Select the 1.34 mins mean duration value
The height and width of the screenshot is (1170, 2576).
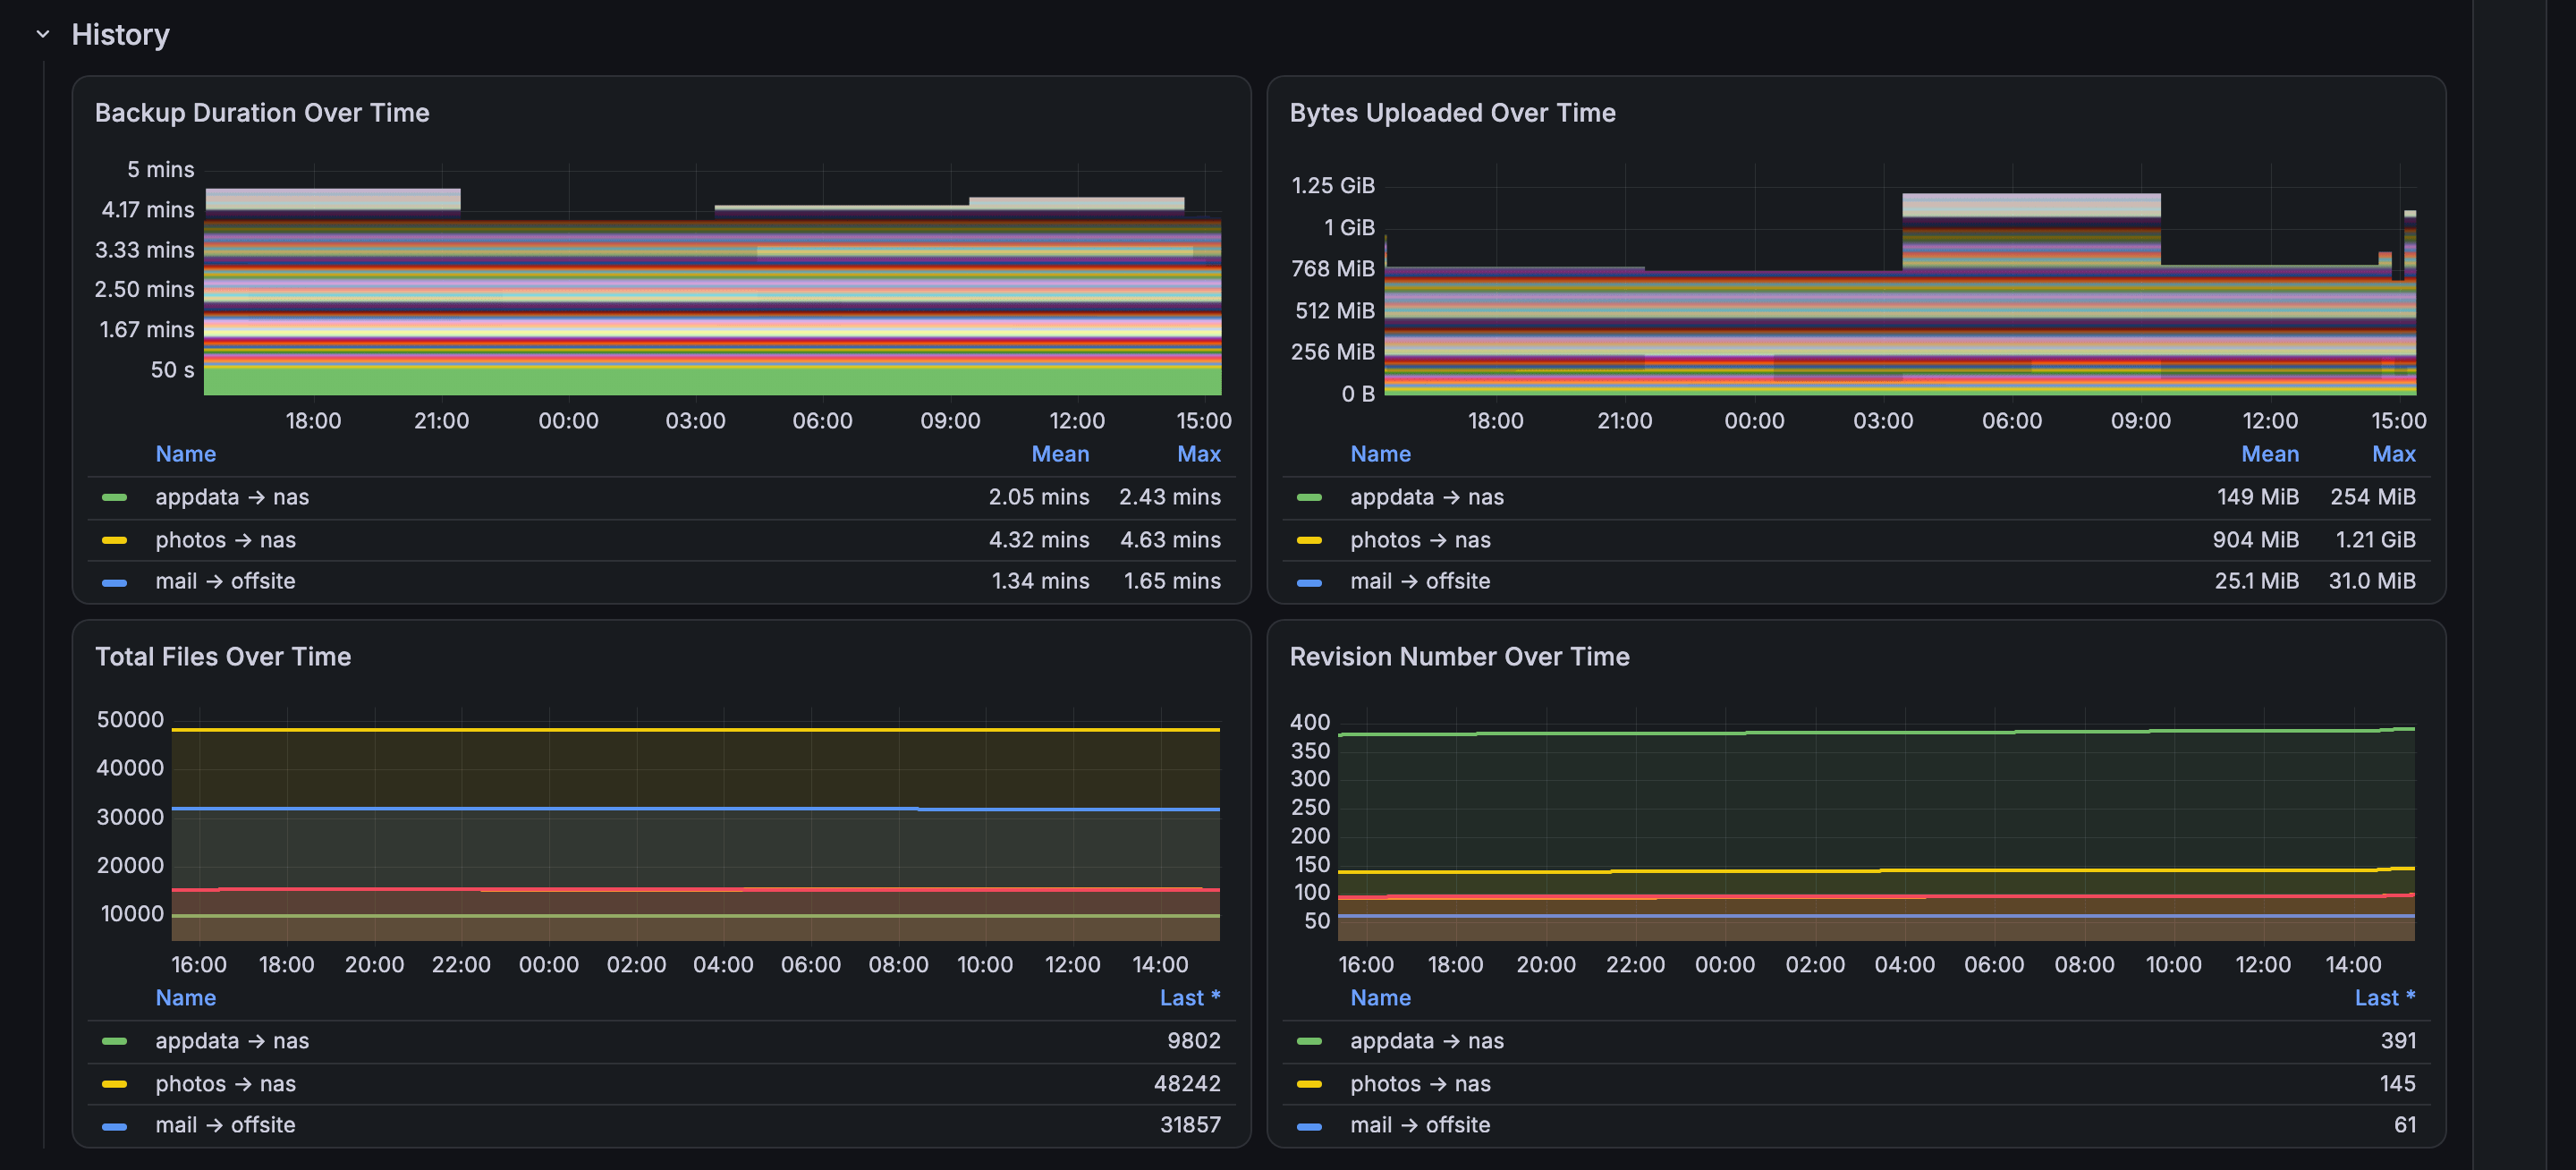click(1040, 581)
